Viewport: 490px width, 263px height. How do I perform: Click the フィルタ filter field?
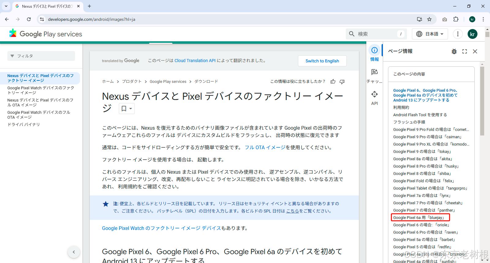pyautogui.click(x=41, y=56)
